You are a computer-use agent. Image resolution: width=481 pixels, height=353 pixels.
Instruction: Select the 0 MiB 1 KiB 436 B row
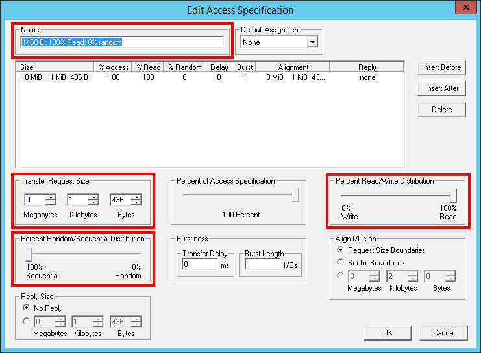point(210,77)
